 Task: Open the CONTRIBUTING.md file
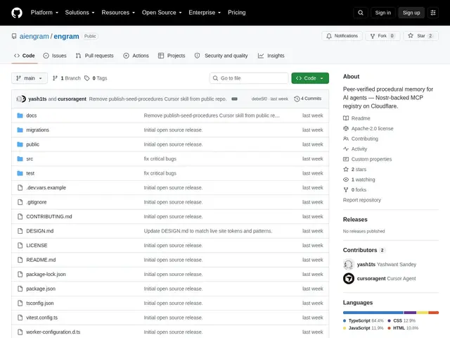49,216
